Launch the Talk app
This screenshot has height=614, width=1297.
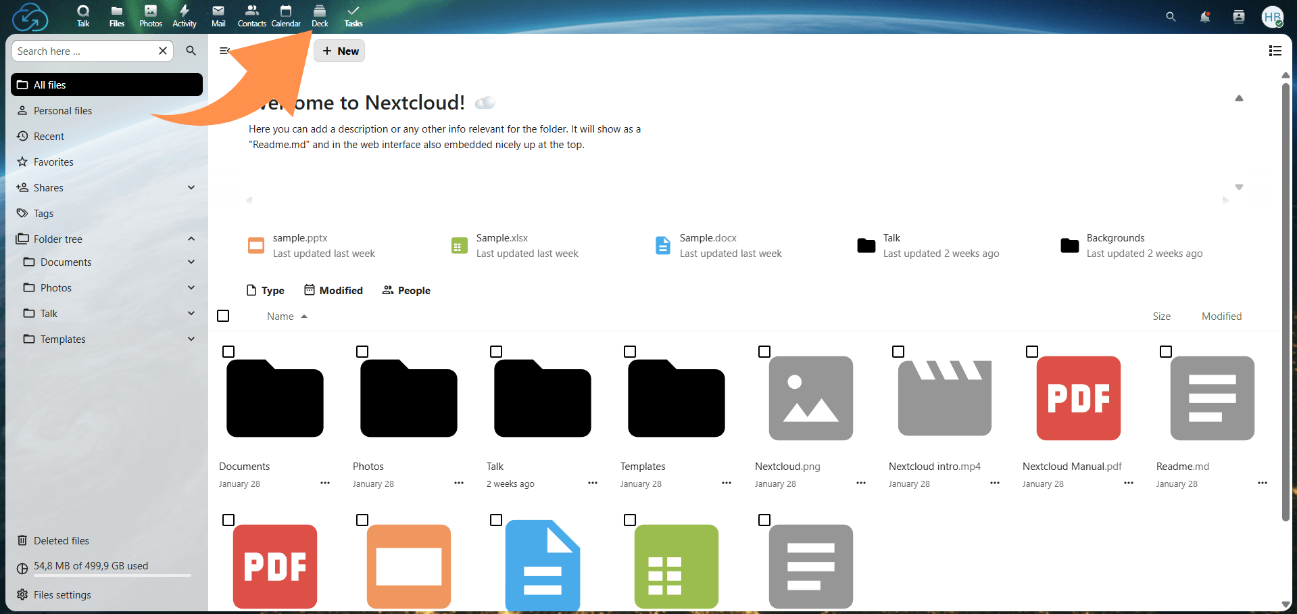click(82, 16)
